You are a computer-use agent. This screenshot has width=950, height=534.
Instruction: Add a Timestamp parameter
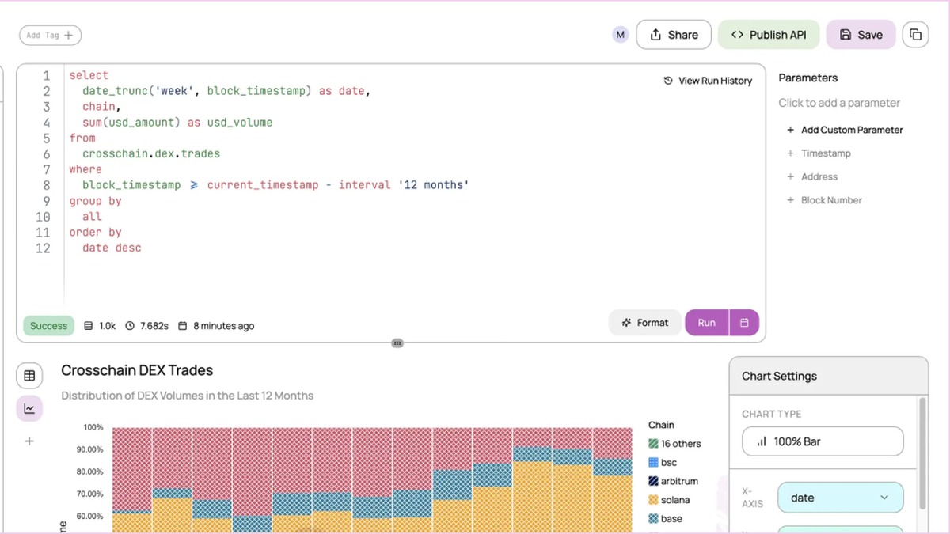coord(819,153)
